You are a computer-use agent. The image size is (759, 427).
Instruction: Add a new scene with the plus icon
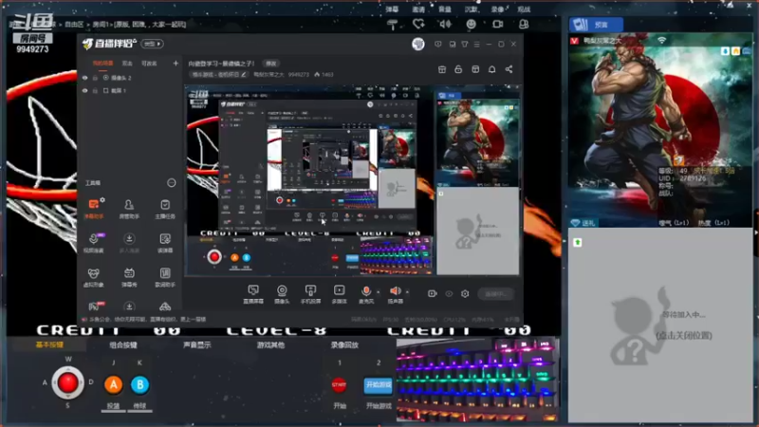(x=176, y=63)
